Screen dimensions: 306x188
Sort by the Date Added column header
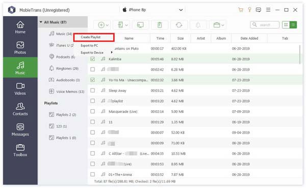249,38
